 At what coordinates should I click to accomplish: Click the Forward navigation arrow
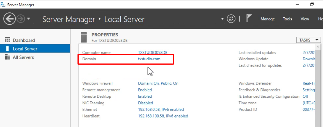(x=20, y=19)
